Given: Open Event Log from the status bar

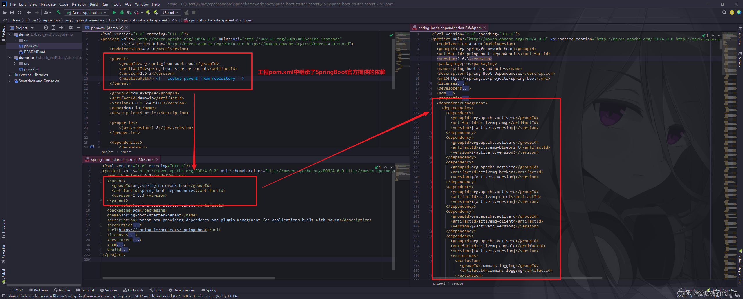Looking at the screenshot, I should tap(692, 290).
